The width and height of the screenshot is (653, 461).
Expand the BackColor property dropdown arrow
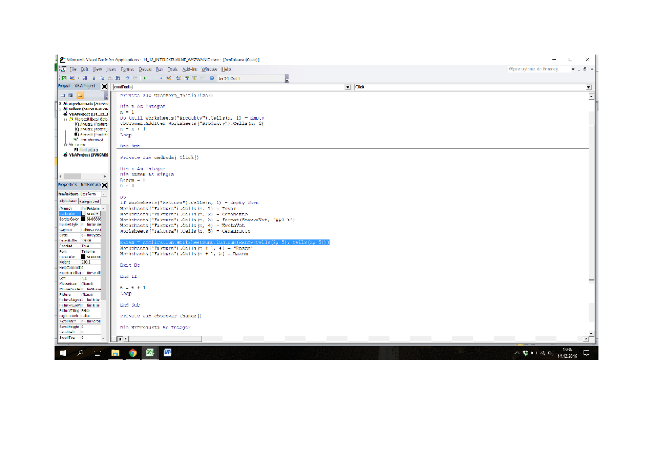click(98, 214)
